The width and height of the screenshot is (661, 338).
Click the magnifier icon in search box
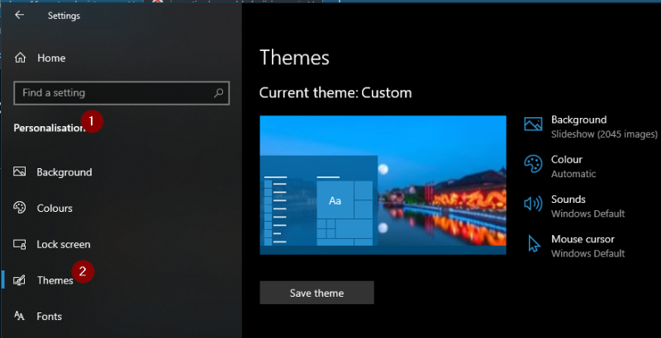pos(219,93)
